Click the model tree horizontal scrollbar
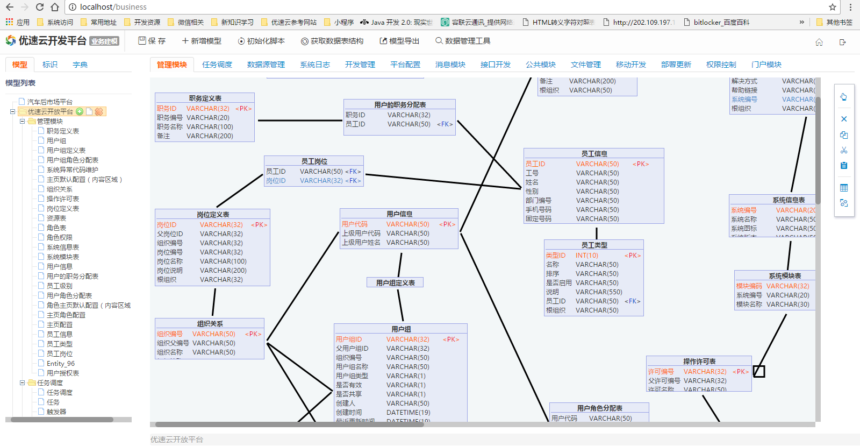The width and height of the screenshot is (860, 446). 62,420
